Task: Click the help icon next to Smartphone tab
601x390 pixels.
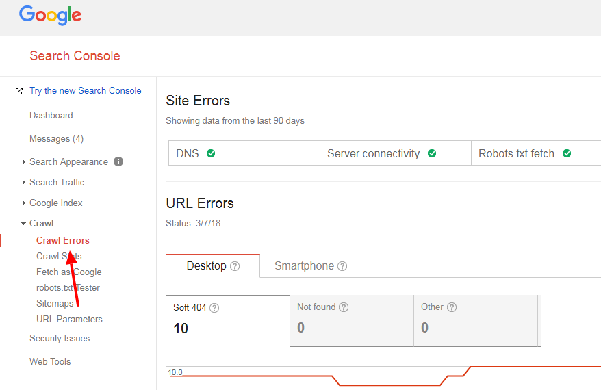Action: pos(342,266)
